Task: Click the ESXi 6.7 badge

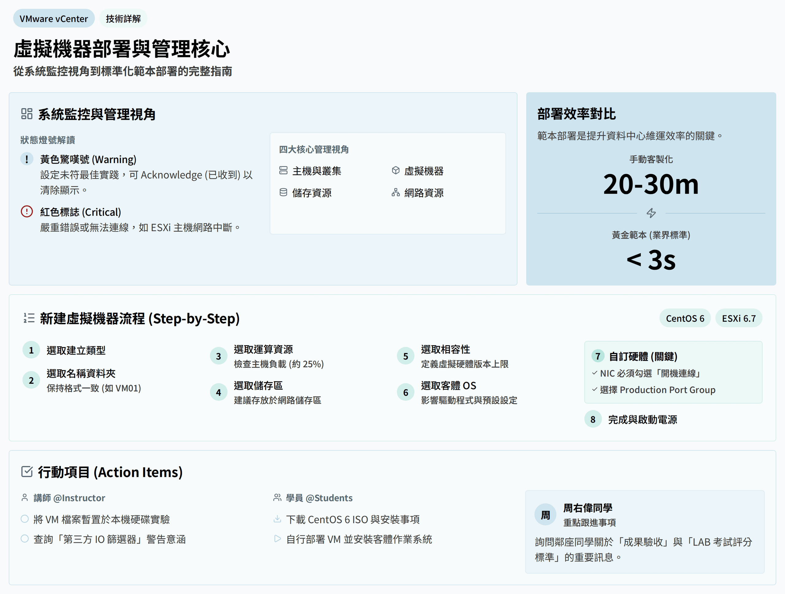Action: 738,318
